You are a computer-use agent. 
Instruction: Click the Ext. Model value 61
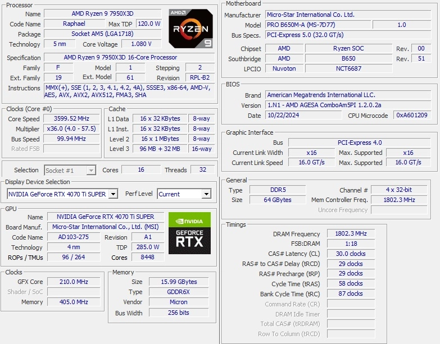[130, 77]
